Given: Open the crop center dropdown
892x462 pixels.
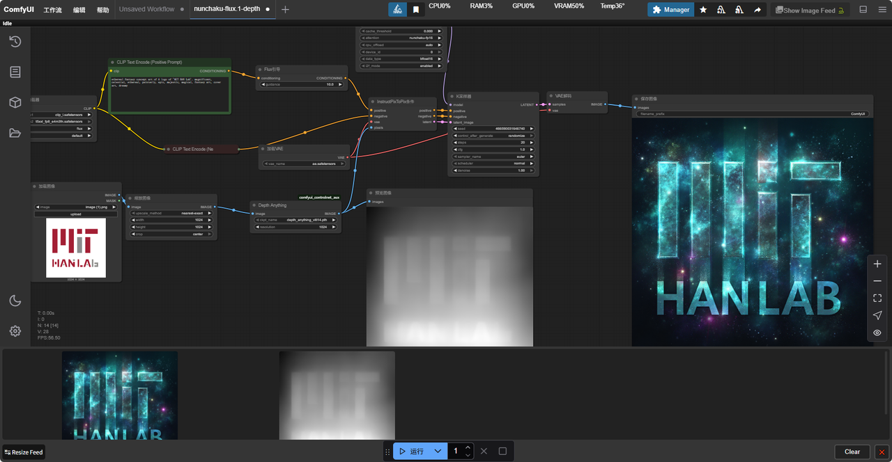Looking at the screenshot, I should pyautogui.click(x=171, y=234).
